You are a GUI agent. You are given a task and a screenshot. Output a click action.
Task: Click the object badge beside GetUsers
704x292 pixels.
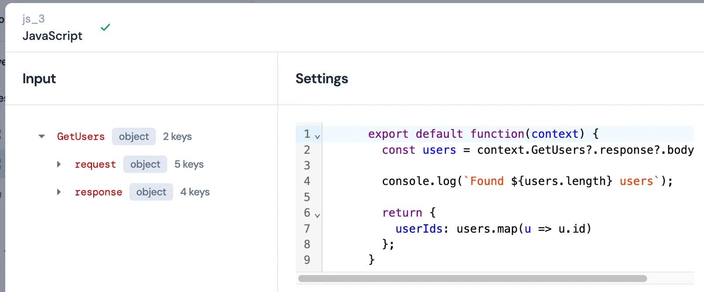(x=134, y=137)
